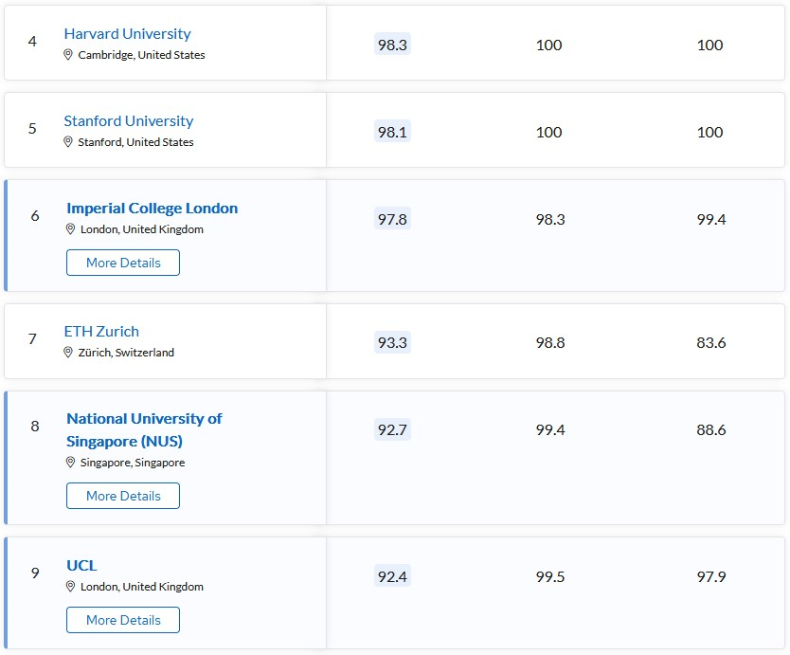Screen dimensions: 790x655
Task: Click the 88.6 score in the NUS row
Action: 711,430
